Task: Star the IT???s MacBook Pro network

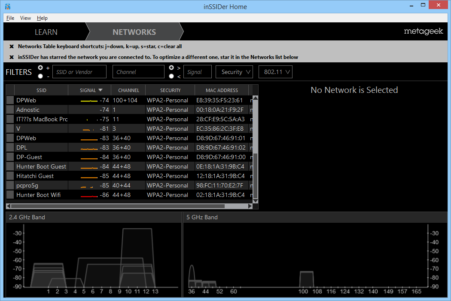Action: (x=10, y=119)
